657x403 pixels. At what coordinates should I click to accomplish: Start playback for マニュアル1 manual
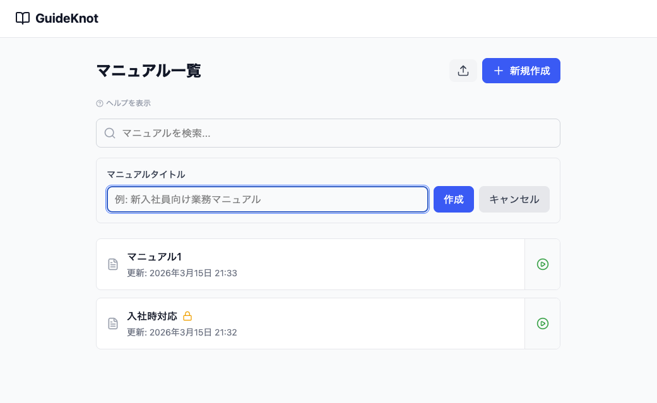[x=543, y=264]
